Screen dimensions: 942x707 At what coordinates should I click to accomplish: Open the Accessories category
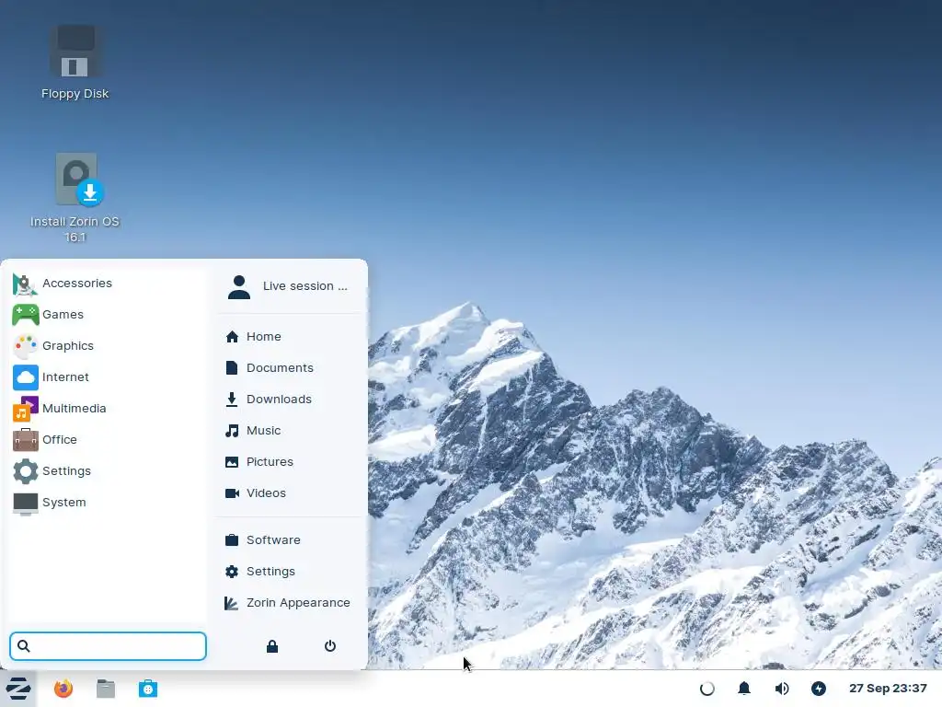[x=109, y=284]
